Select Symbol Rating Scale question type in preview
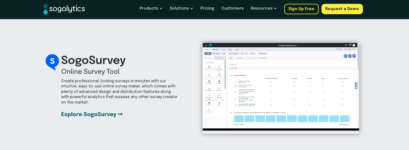 [x=209, y=97]
